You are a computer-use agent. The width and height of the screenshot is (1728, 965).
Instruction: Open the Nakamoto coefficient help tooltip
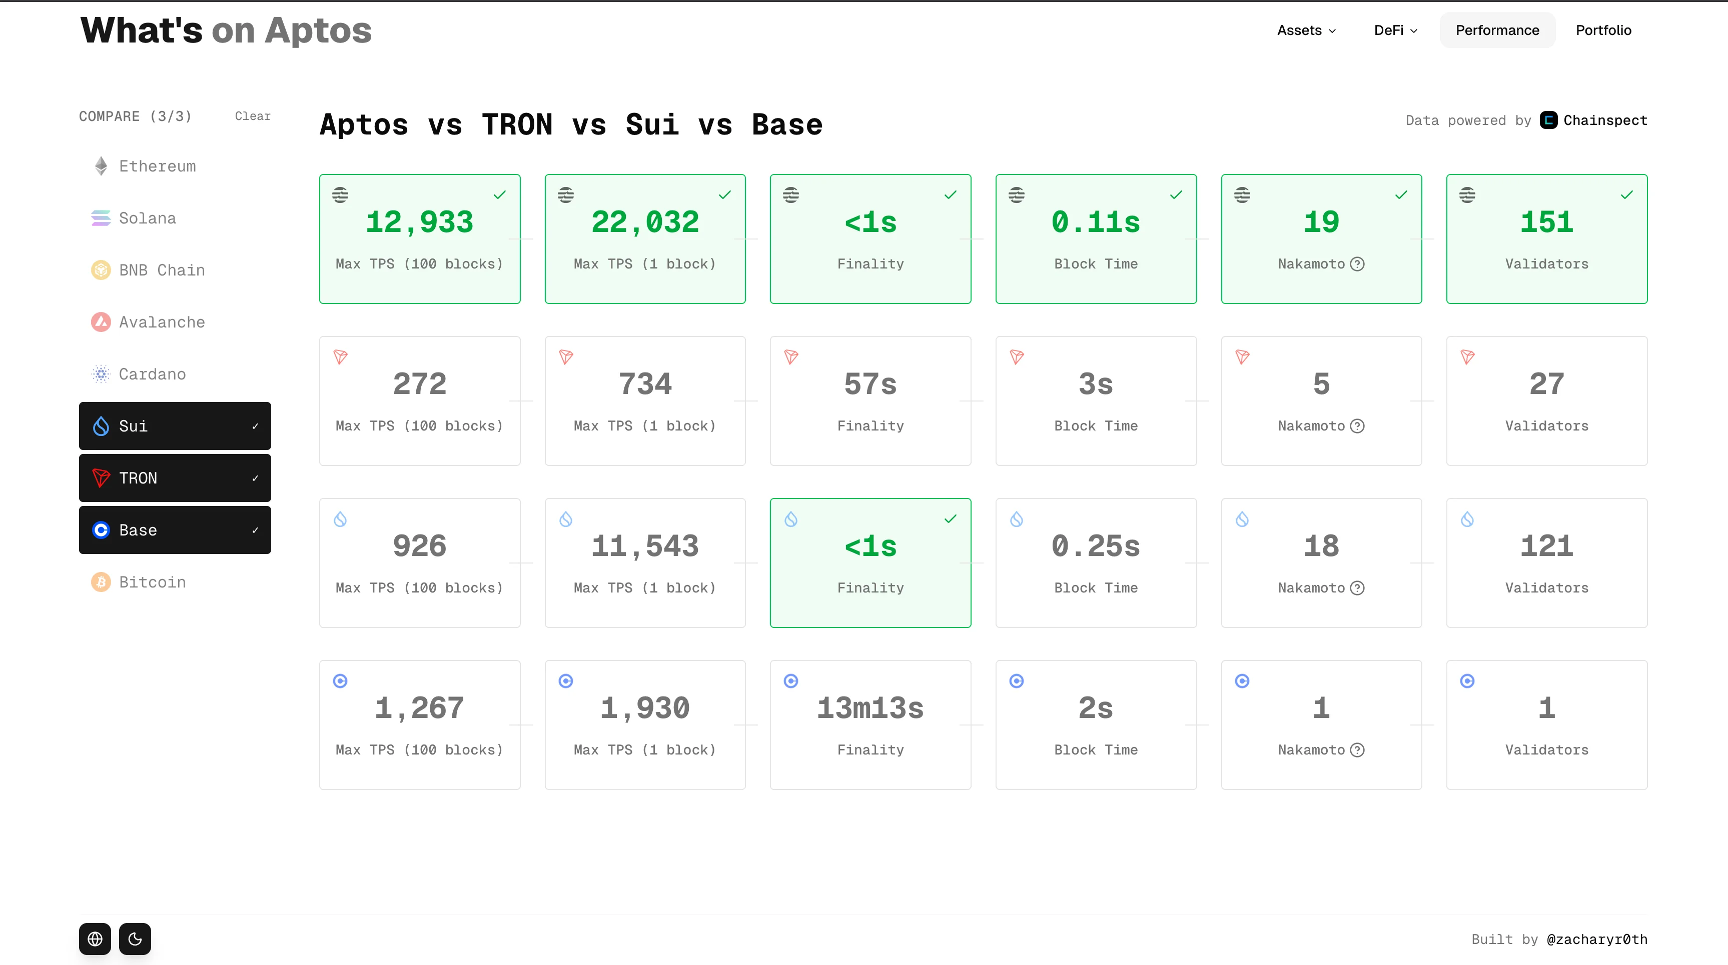[x=1358, y=263]
